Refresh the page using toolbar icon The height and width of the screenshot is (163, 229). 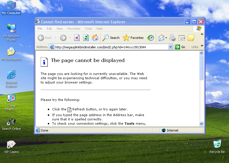86,38
